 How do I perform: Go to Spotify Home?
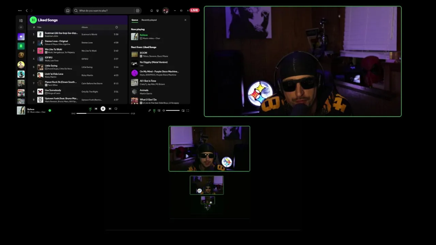pos(67,11)
